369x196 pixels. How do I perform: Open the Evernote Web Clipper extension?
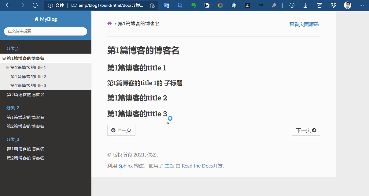[x=194, y=5]
